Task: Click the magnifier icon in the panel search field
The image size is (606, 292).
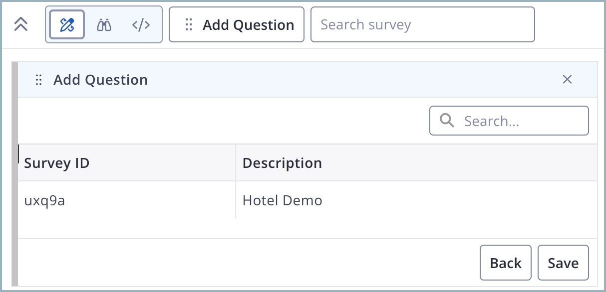Action: [x=447, y=120]
